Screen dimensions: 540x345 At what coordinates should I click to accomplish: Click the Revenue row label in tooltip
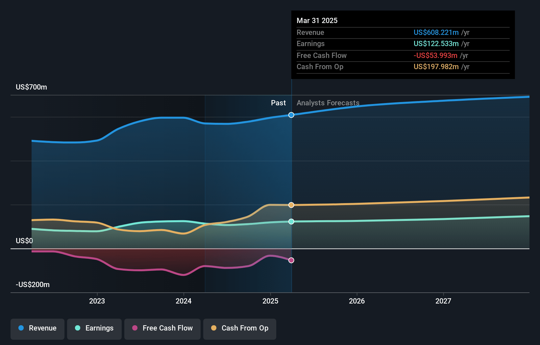[x=310, y=33]
